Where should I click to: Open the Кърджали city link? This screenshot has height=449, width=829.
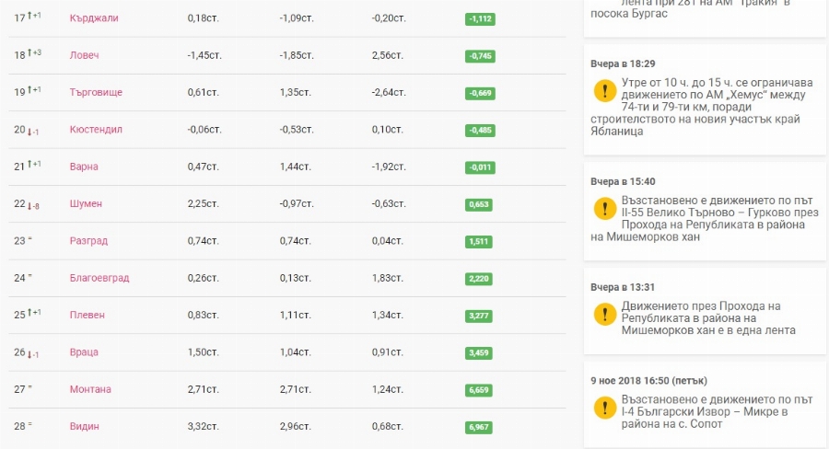click(94, 18)
